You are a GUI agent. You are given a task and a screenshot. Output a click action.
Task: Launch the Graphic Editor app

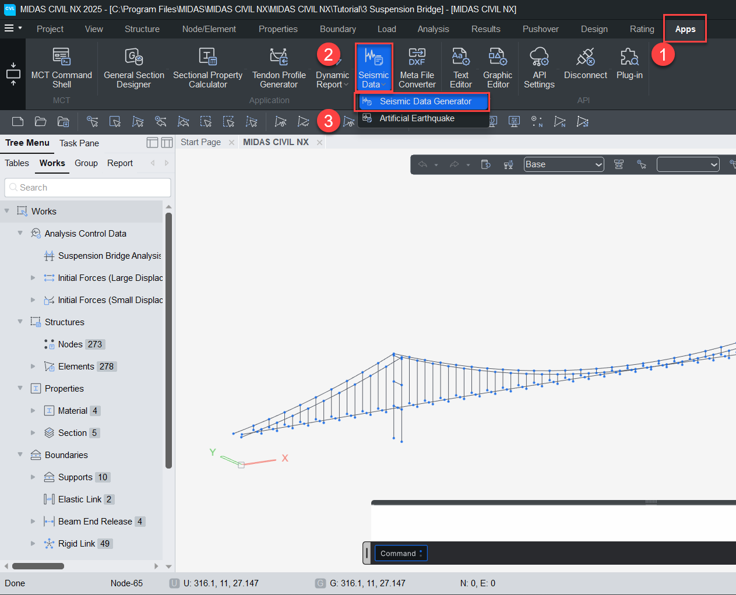click(x=498, y=68)
